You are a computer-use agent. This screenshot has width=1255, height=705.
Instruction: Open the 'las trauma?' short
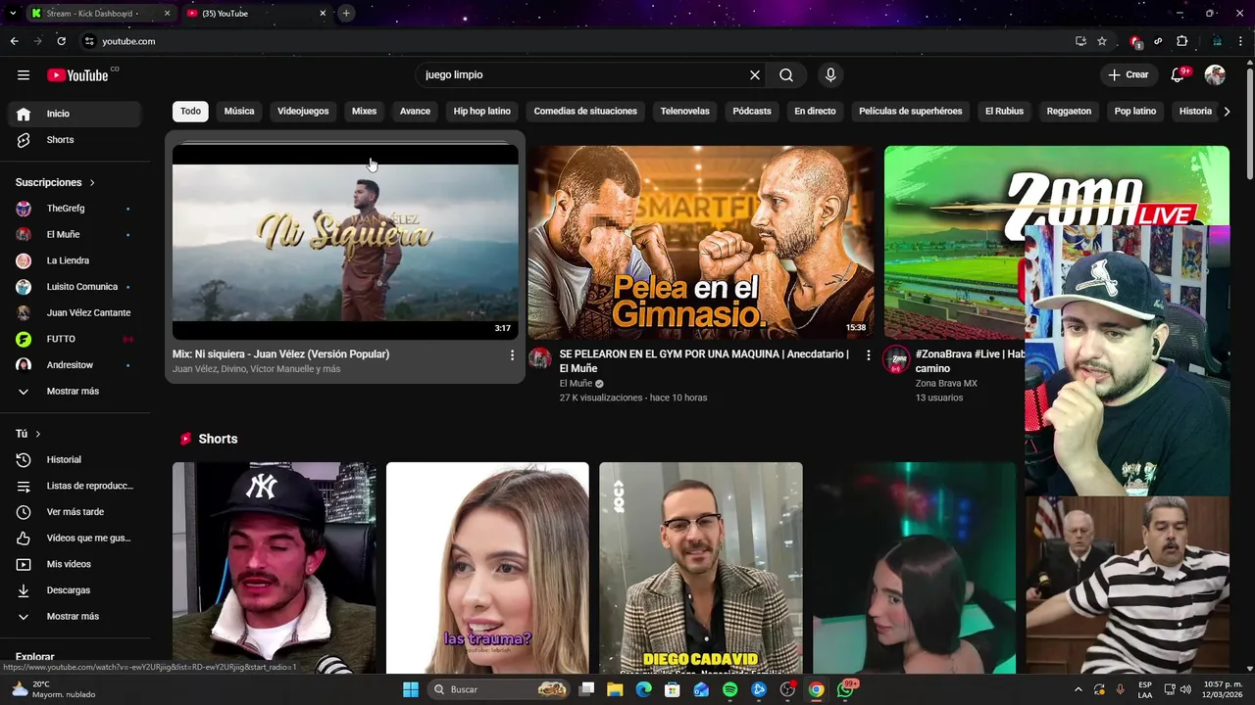[487, 568]
